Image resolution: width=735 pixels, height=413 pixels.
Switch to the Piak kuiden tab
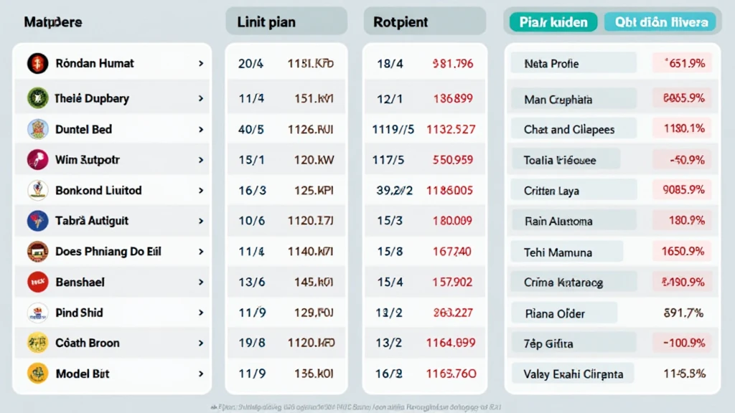pos(553,22)
